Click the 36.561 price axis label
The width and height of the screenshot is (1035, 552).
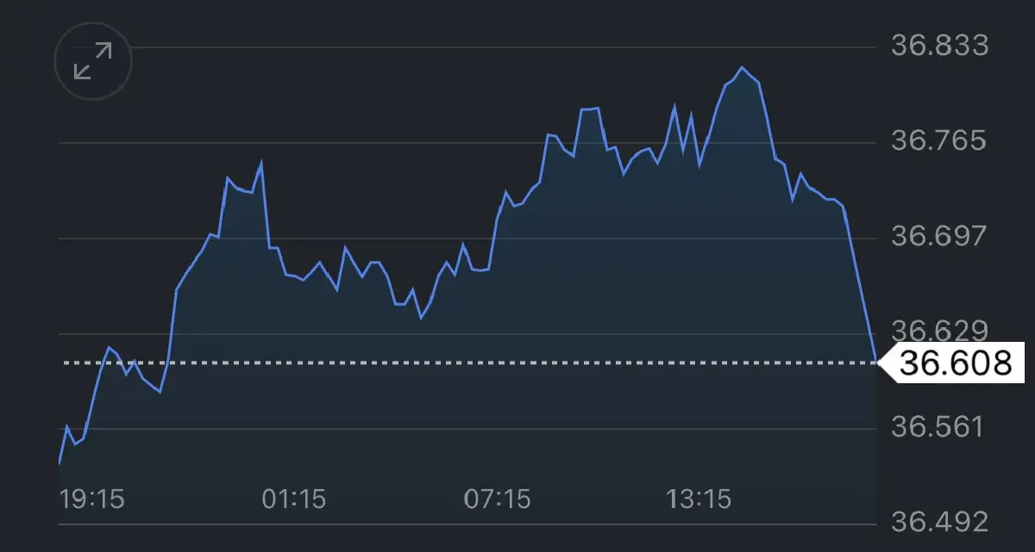coord(939,427)
